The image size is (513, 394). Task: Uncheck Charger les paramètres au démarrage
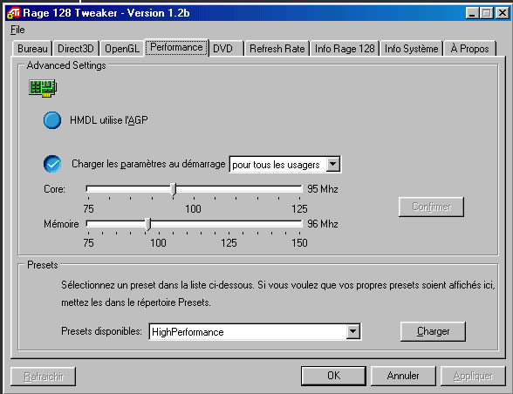pos(52,164)
